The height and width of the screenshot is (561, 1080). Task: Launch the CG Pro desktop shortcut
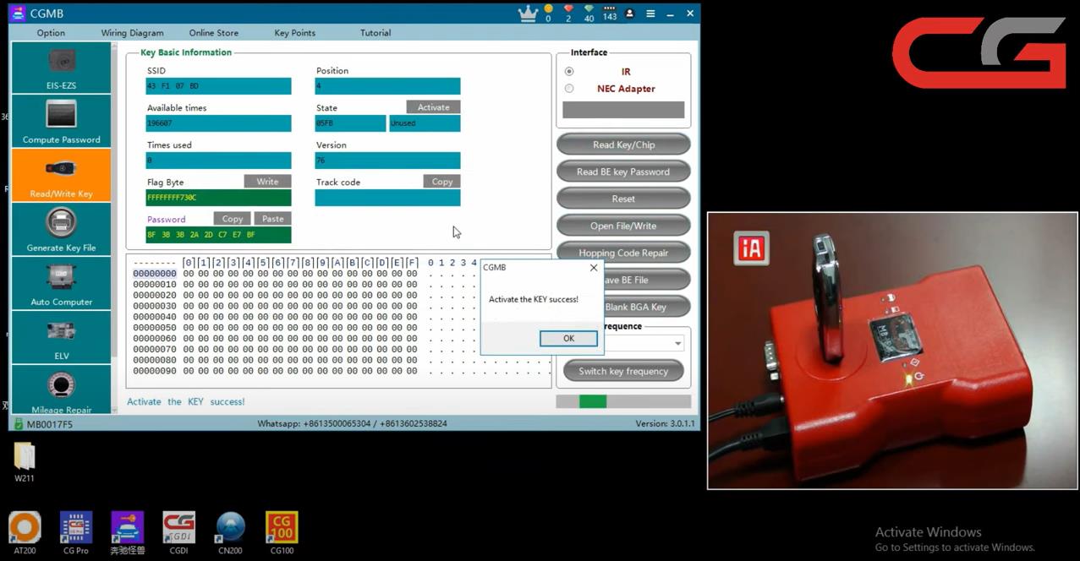click(76, 533)
